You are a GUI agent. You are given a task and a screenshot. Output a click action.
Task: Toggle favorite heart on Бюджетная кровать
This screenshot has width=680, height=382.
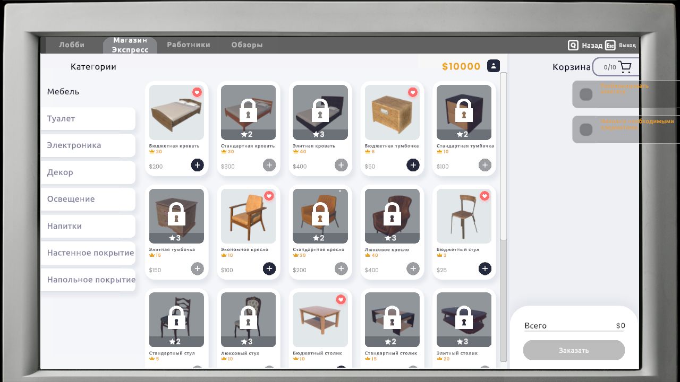[x=197, y=92]
